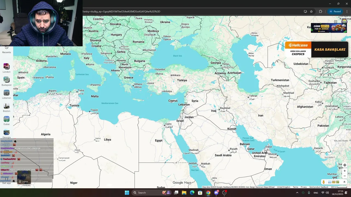Click the Türkiye country label
The image size is (351, 197).
182,80
